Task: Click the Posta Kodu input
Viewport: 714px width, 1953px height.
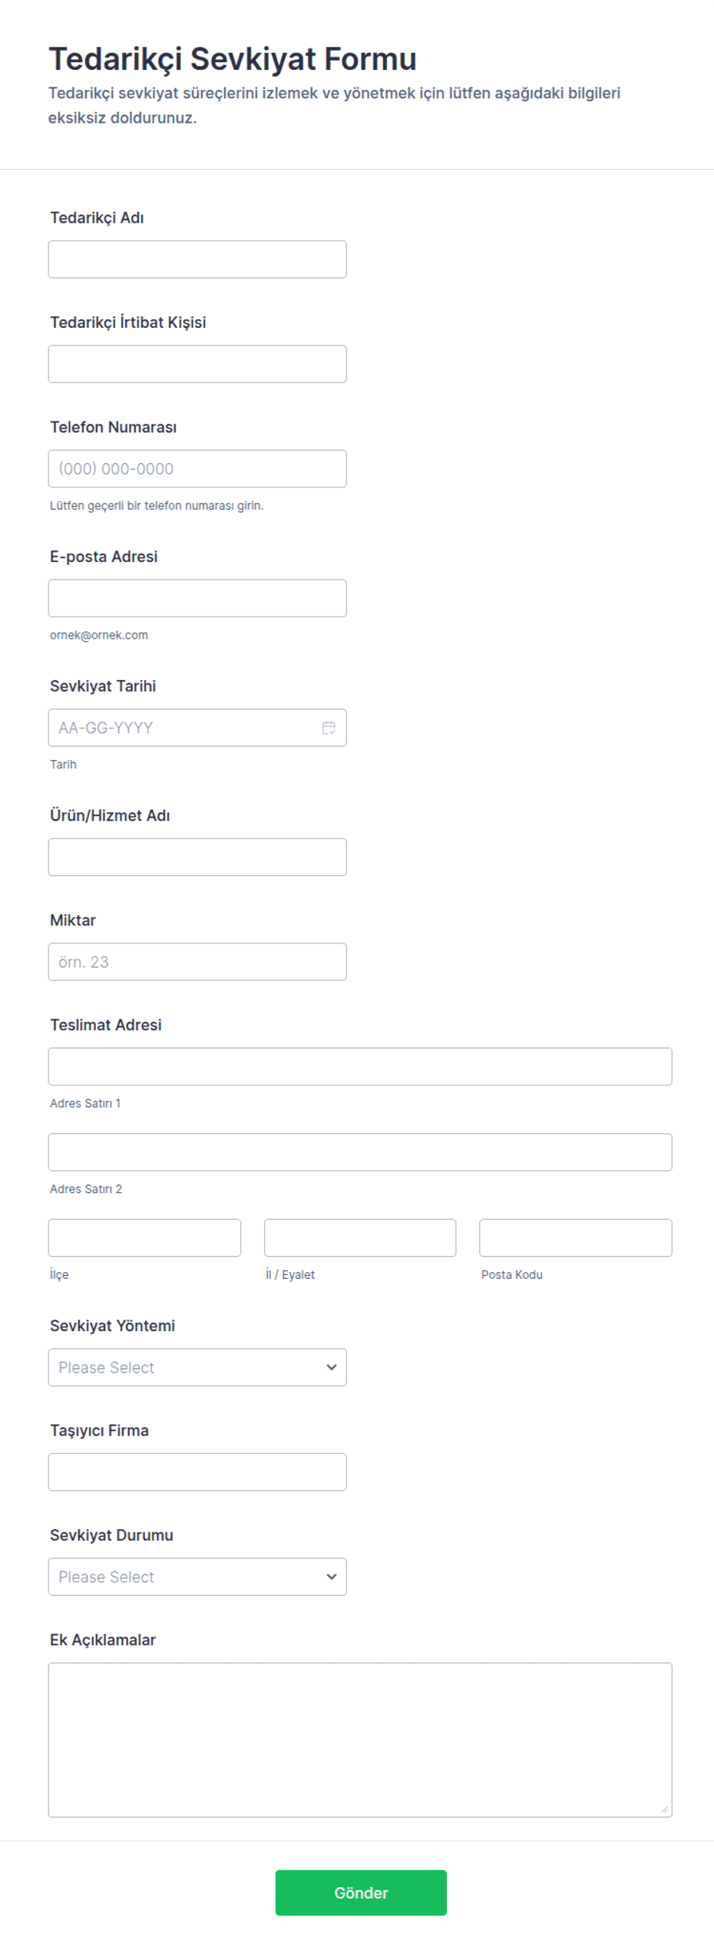Action: point(575,1238)
